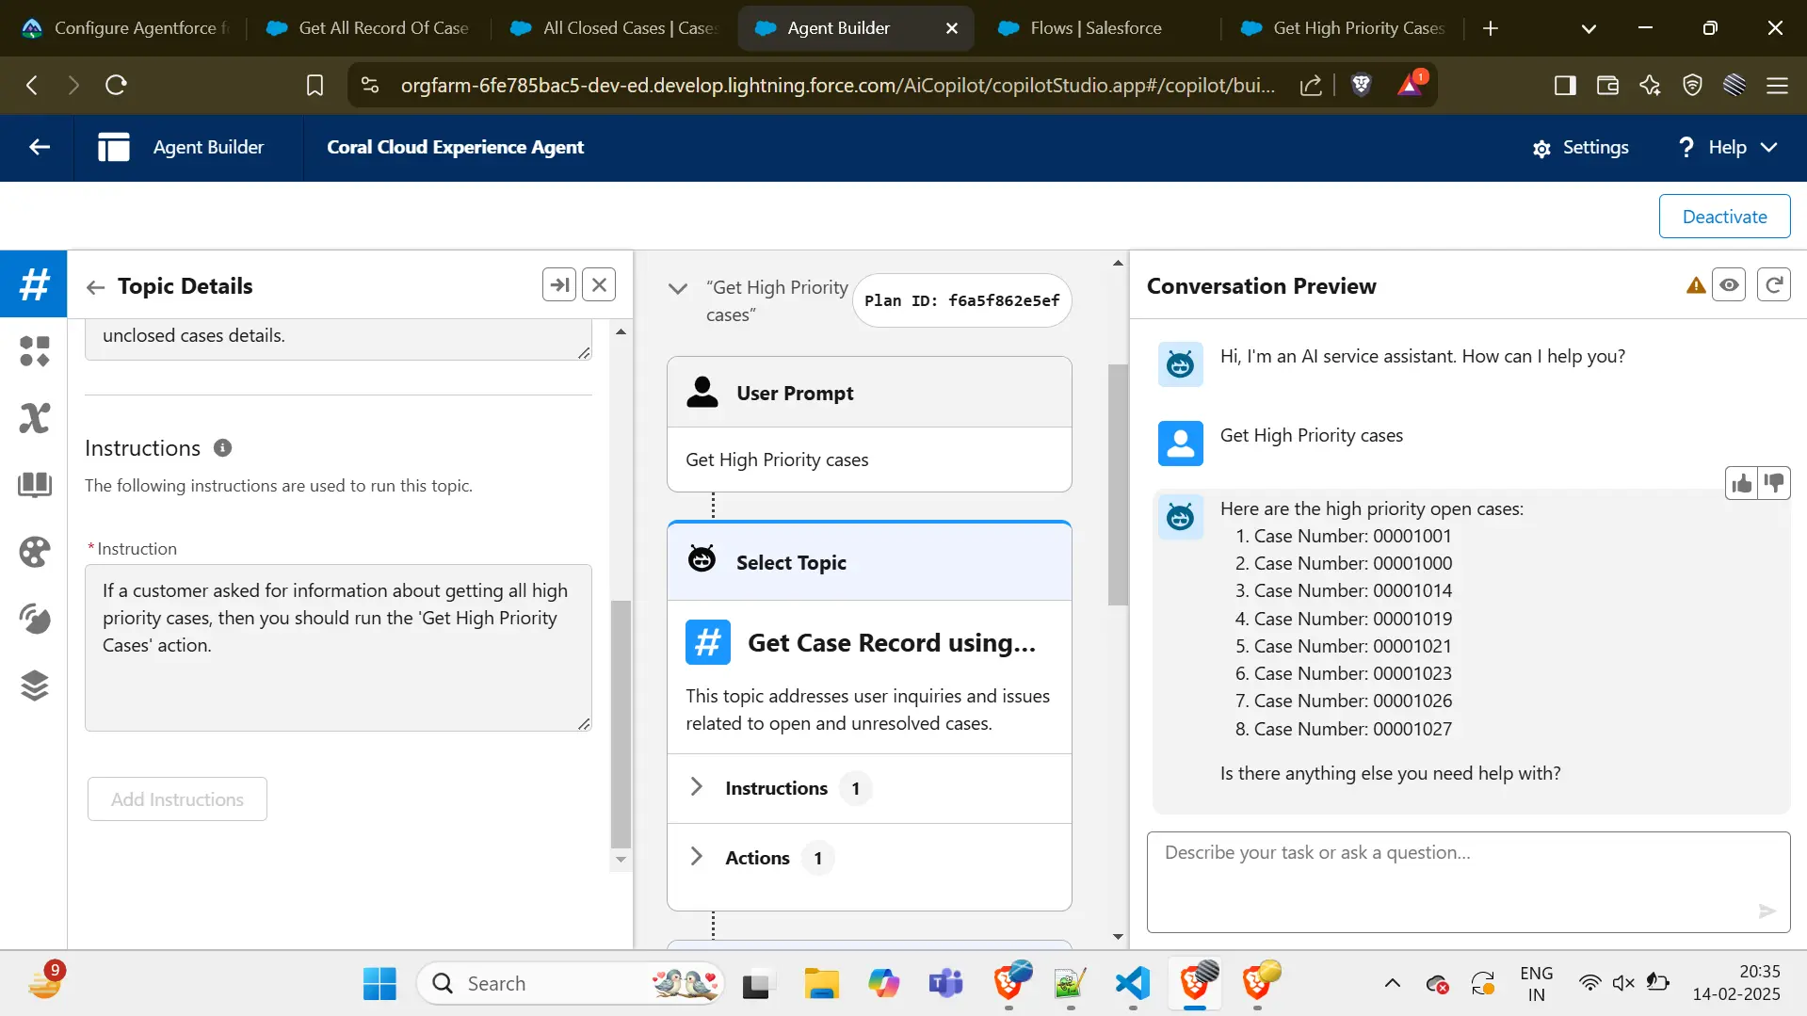Select Case Number: 00001014 in response

click(1352, 590)
